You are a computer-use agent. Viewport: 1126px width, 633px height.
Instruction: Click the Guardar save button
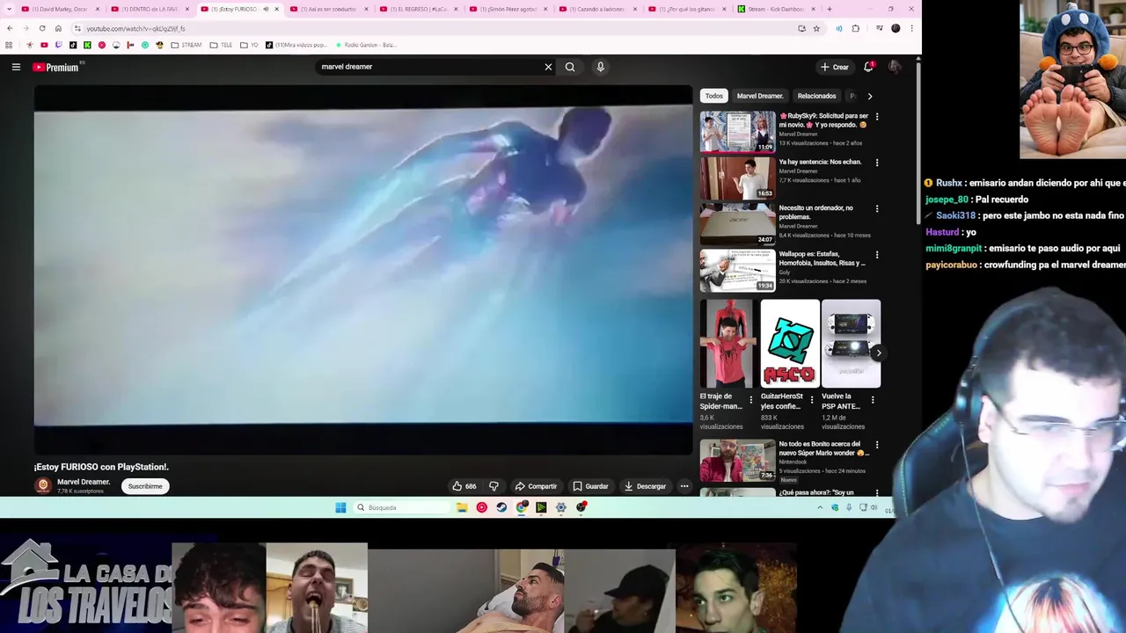(590, 486)
